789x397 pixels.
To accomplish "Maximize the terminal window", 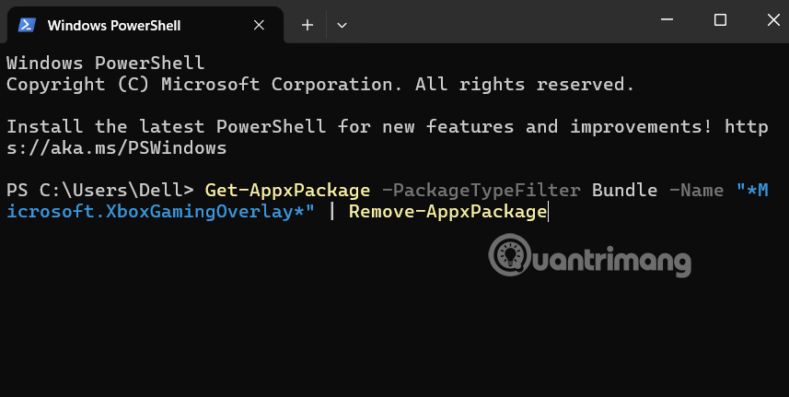I will pyautogui.click(x=720, y=20).
